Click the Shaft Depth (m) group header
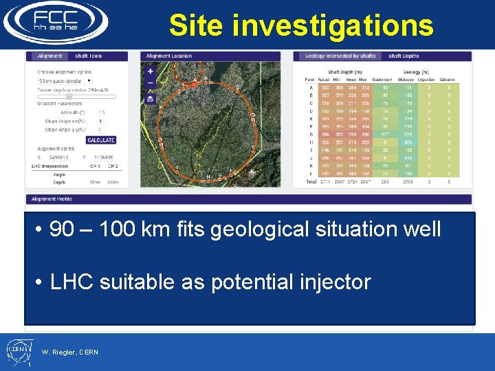The image size is (495, 371). pos(344,72)
